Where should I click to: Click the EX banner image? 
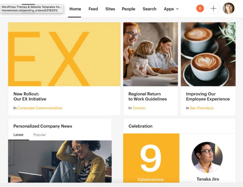point(64,54)
